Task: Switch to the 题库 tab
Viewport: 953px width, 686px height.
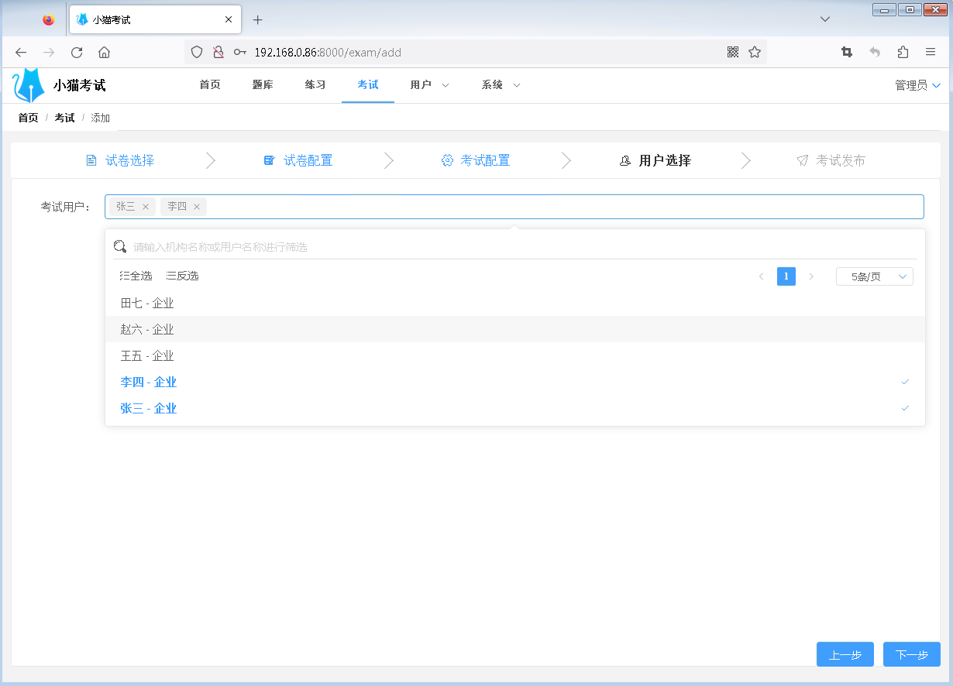Action: click(263, 85)
